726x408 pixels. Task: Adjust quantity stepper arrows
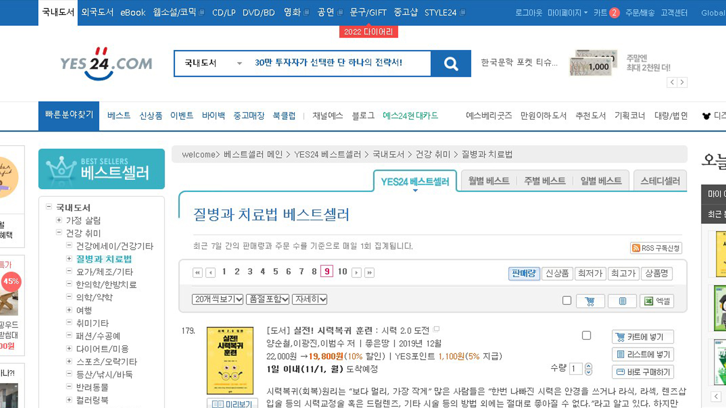coord(588,369)
